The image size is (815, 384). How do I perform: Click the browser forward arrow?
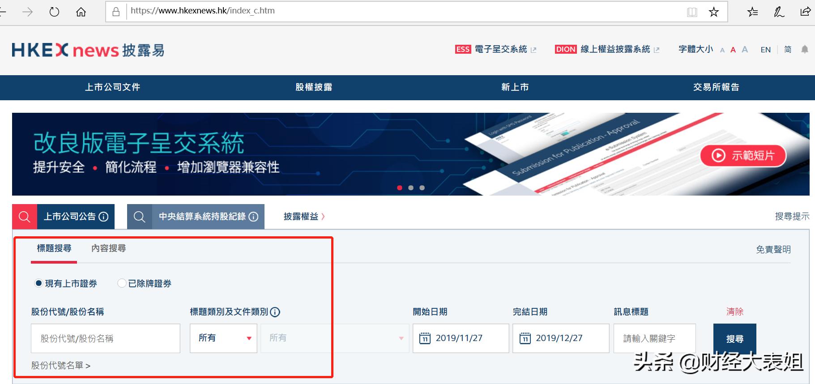[27, 12]
